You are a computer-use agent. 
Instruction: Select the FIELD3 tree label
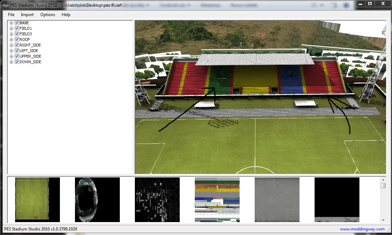tap(26, 34)
